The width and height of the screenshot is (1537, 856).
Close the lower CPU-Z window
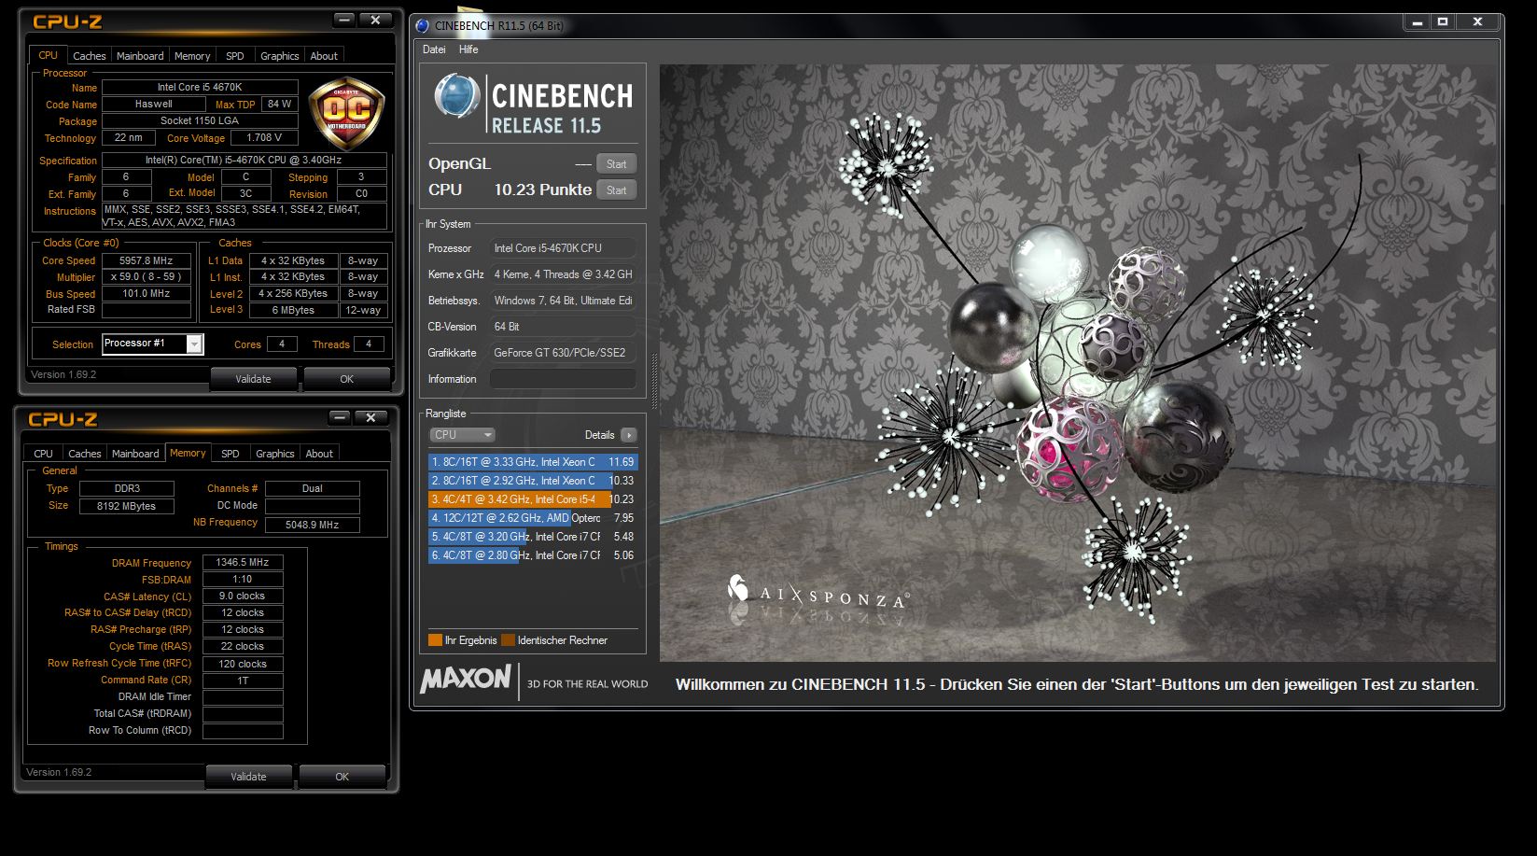tap(370, 417)
